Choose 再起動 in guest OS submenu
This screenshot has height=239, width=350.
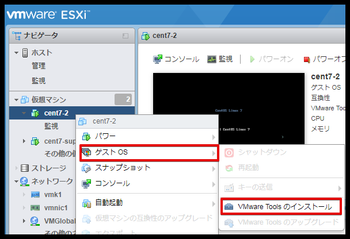tap(281, 168)
